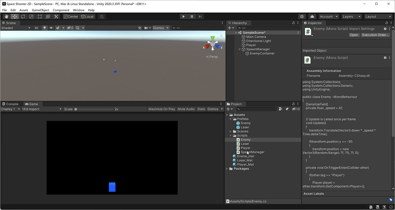Select the Player script in the Project panel

pos(245,148)
